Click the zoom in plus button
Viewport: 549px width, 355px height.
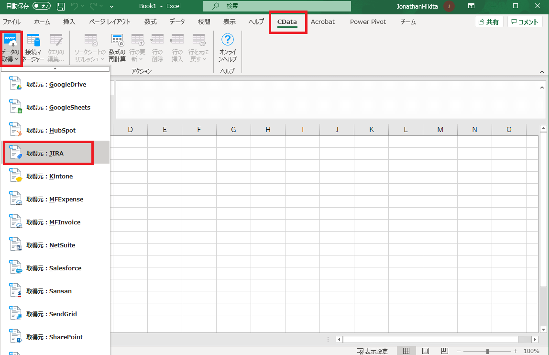pyautogui.click(x=516, y=351)
